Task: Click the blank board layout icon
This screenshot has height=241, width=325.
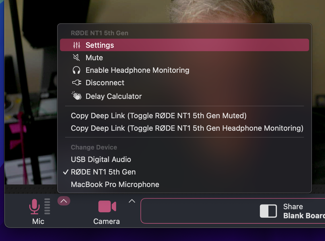Action: click(268, 211)
